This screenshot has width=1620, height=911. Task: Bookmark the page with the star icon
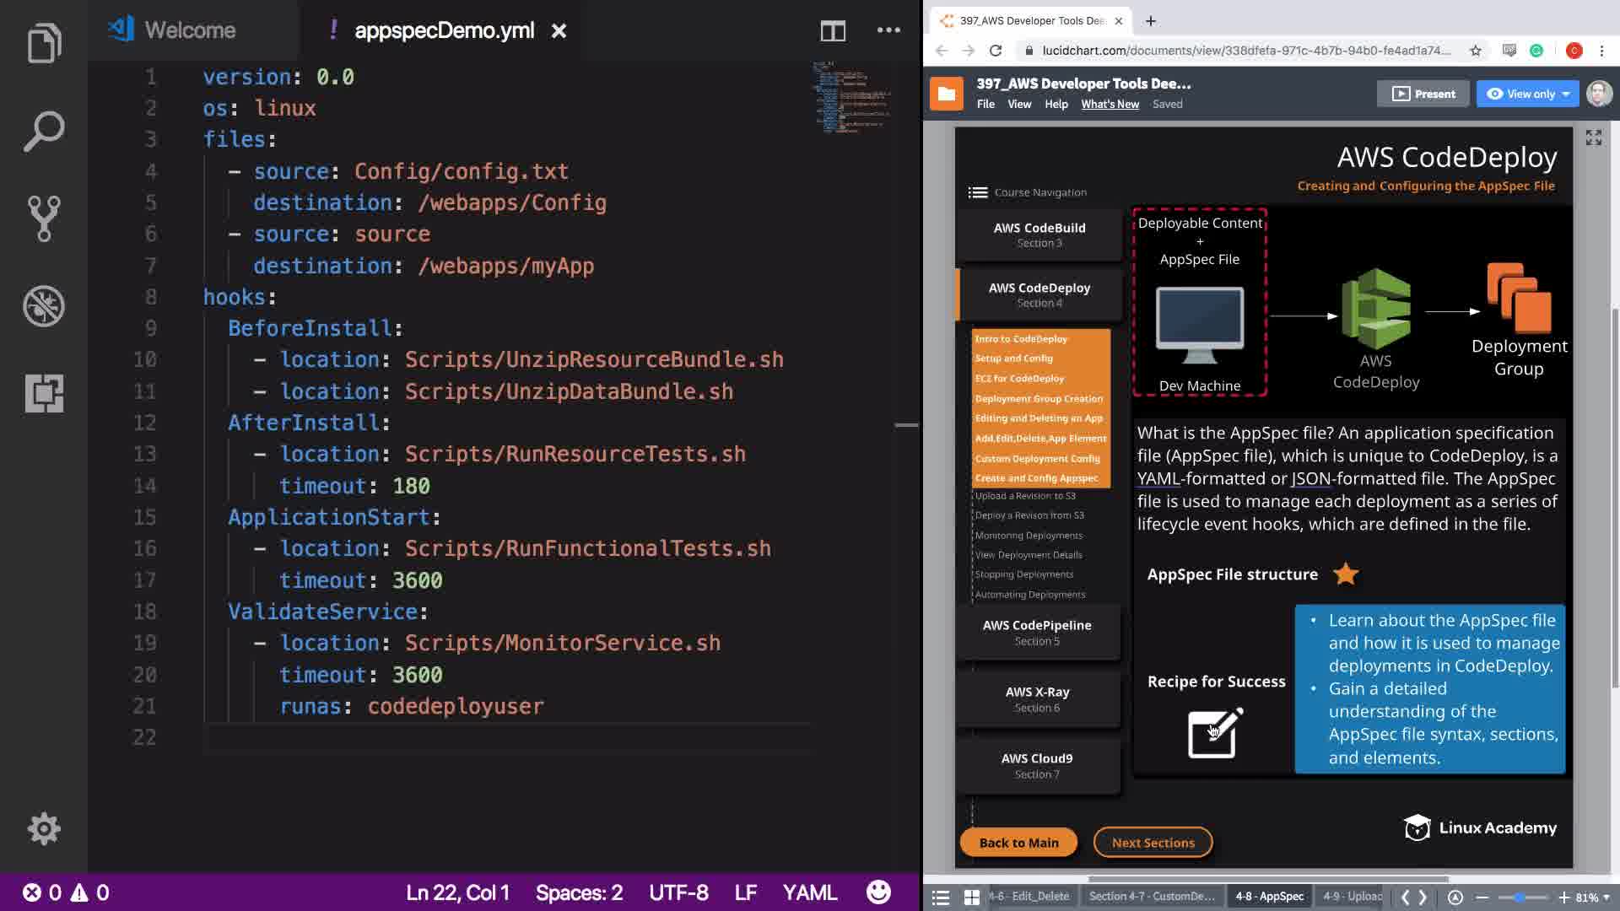pyautogui.click(x=1475, y=51)
